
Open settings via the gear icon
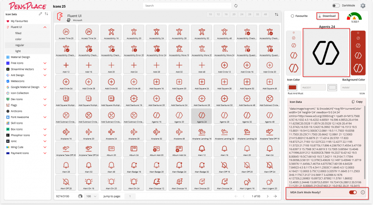[363, 6]
